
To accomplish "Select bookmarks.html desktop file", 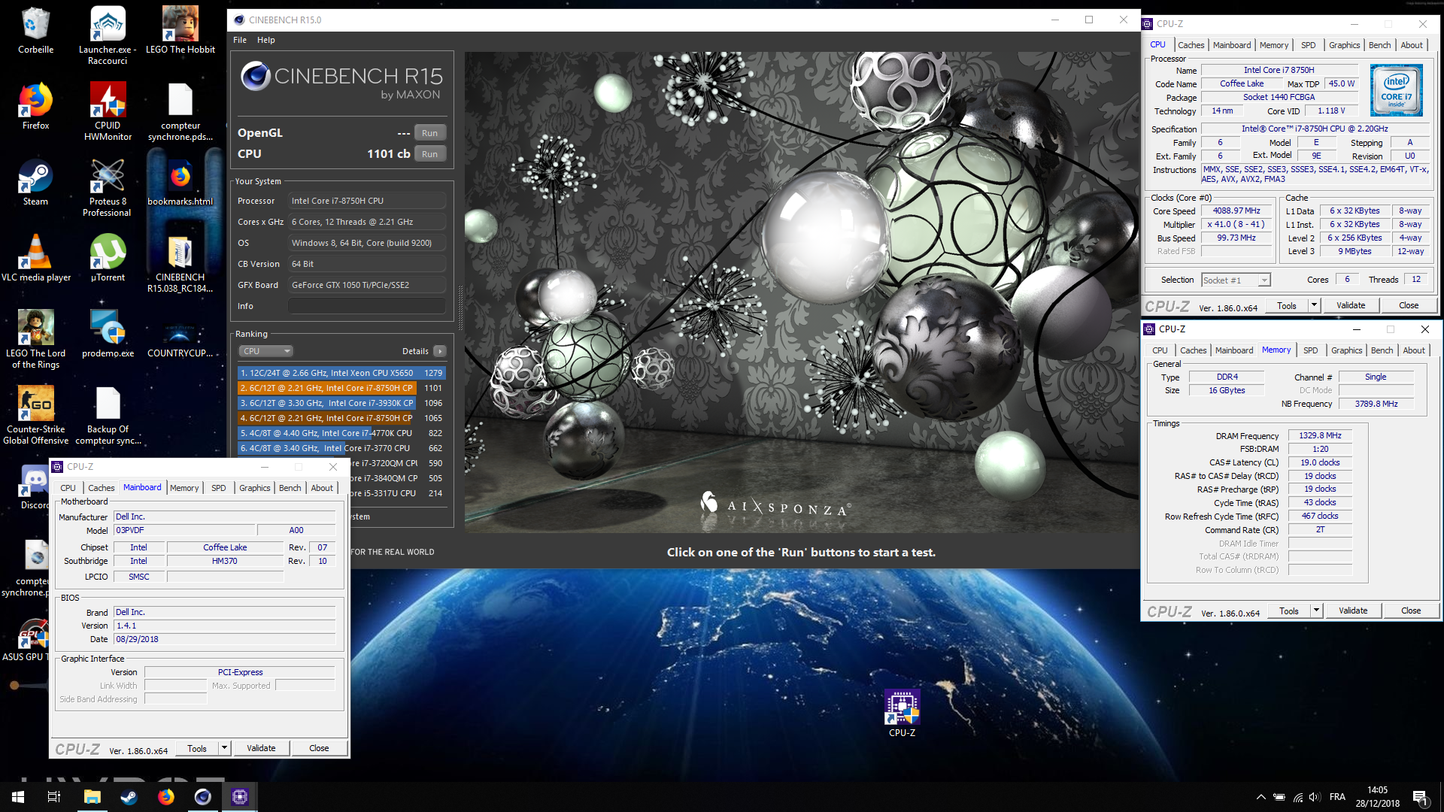I will pyautogui.click(x=180, y=183).
